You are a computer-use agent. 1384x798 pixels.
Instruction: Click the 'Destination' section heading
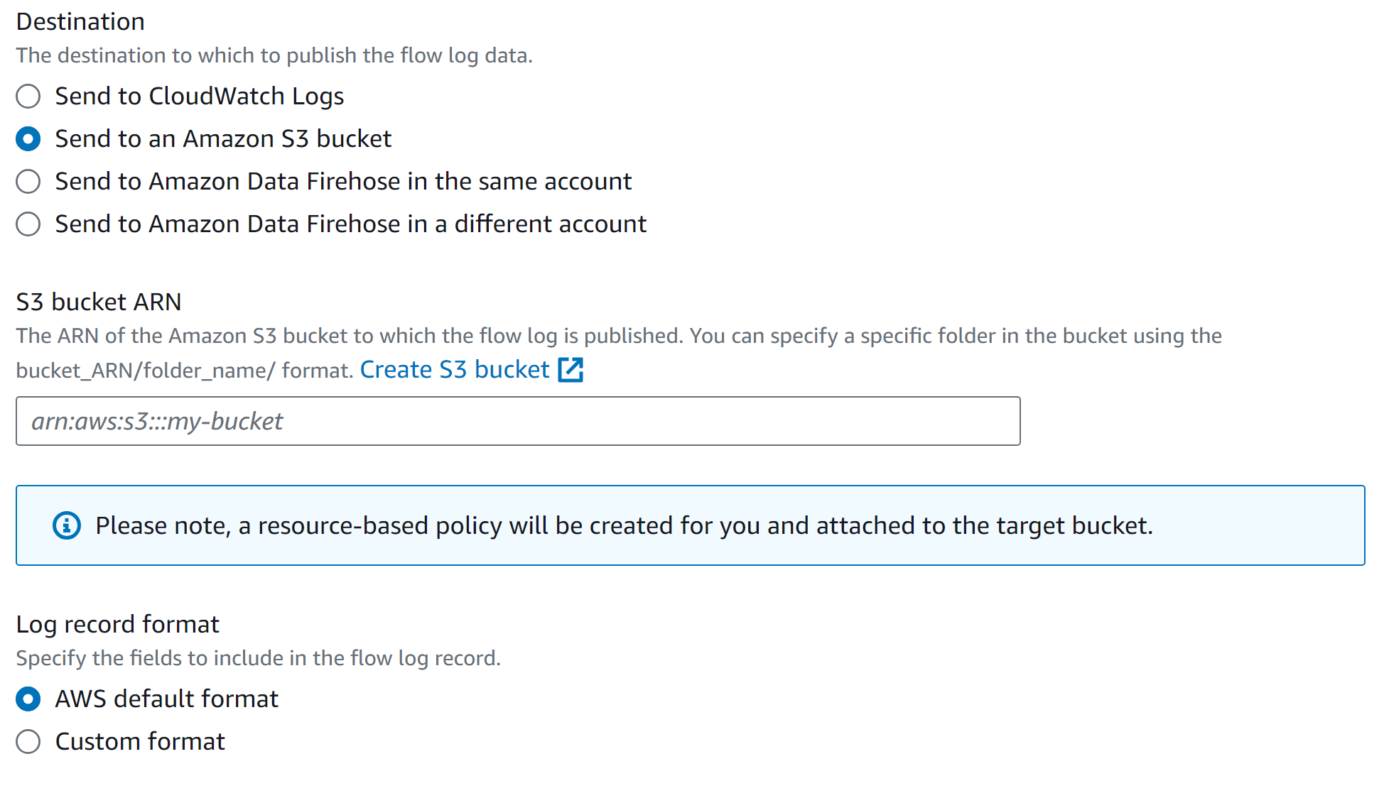point(80,22)
